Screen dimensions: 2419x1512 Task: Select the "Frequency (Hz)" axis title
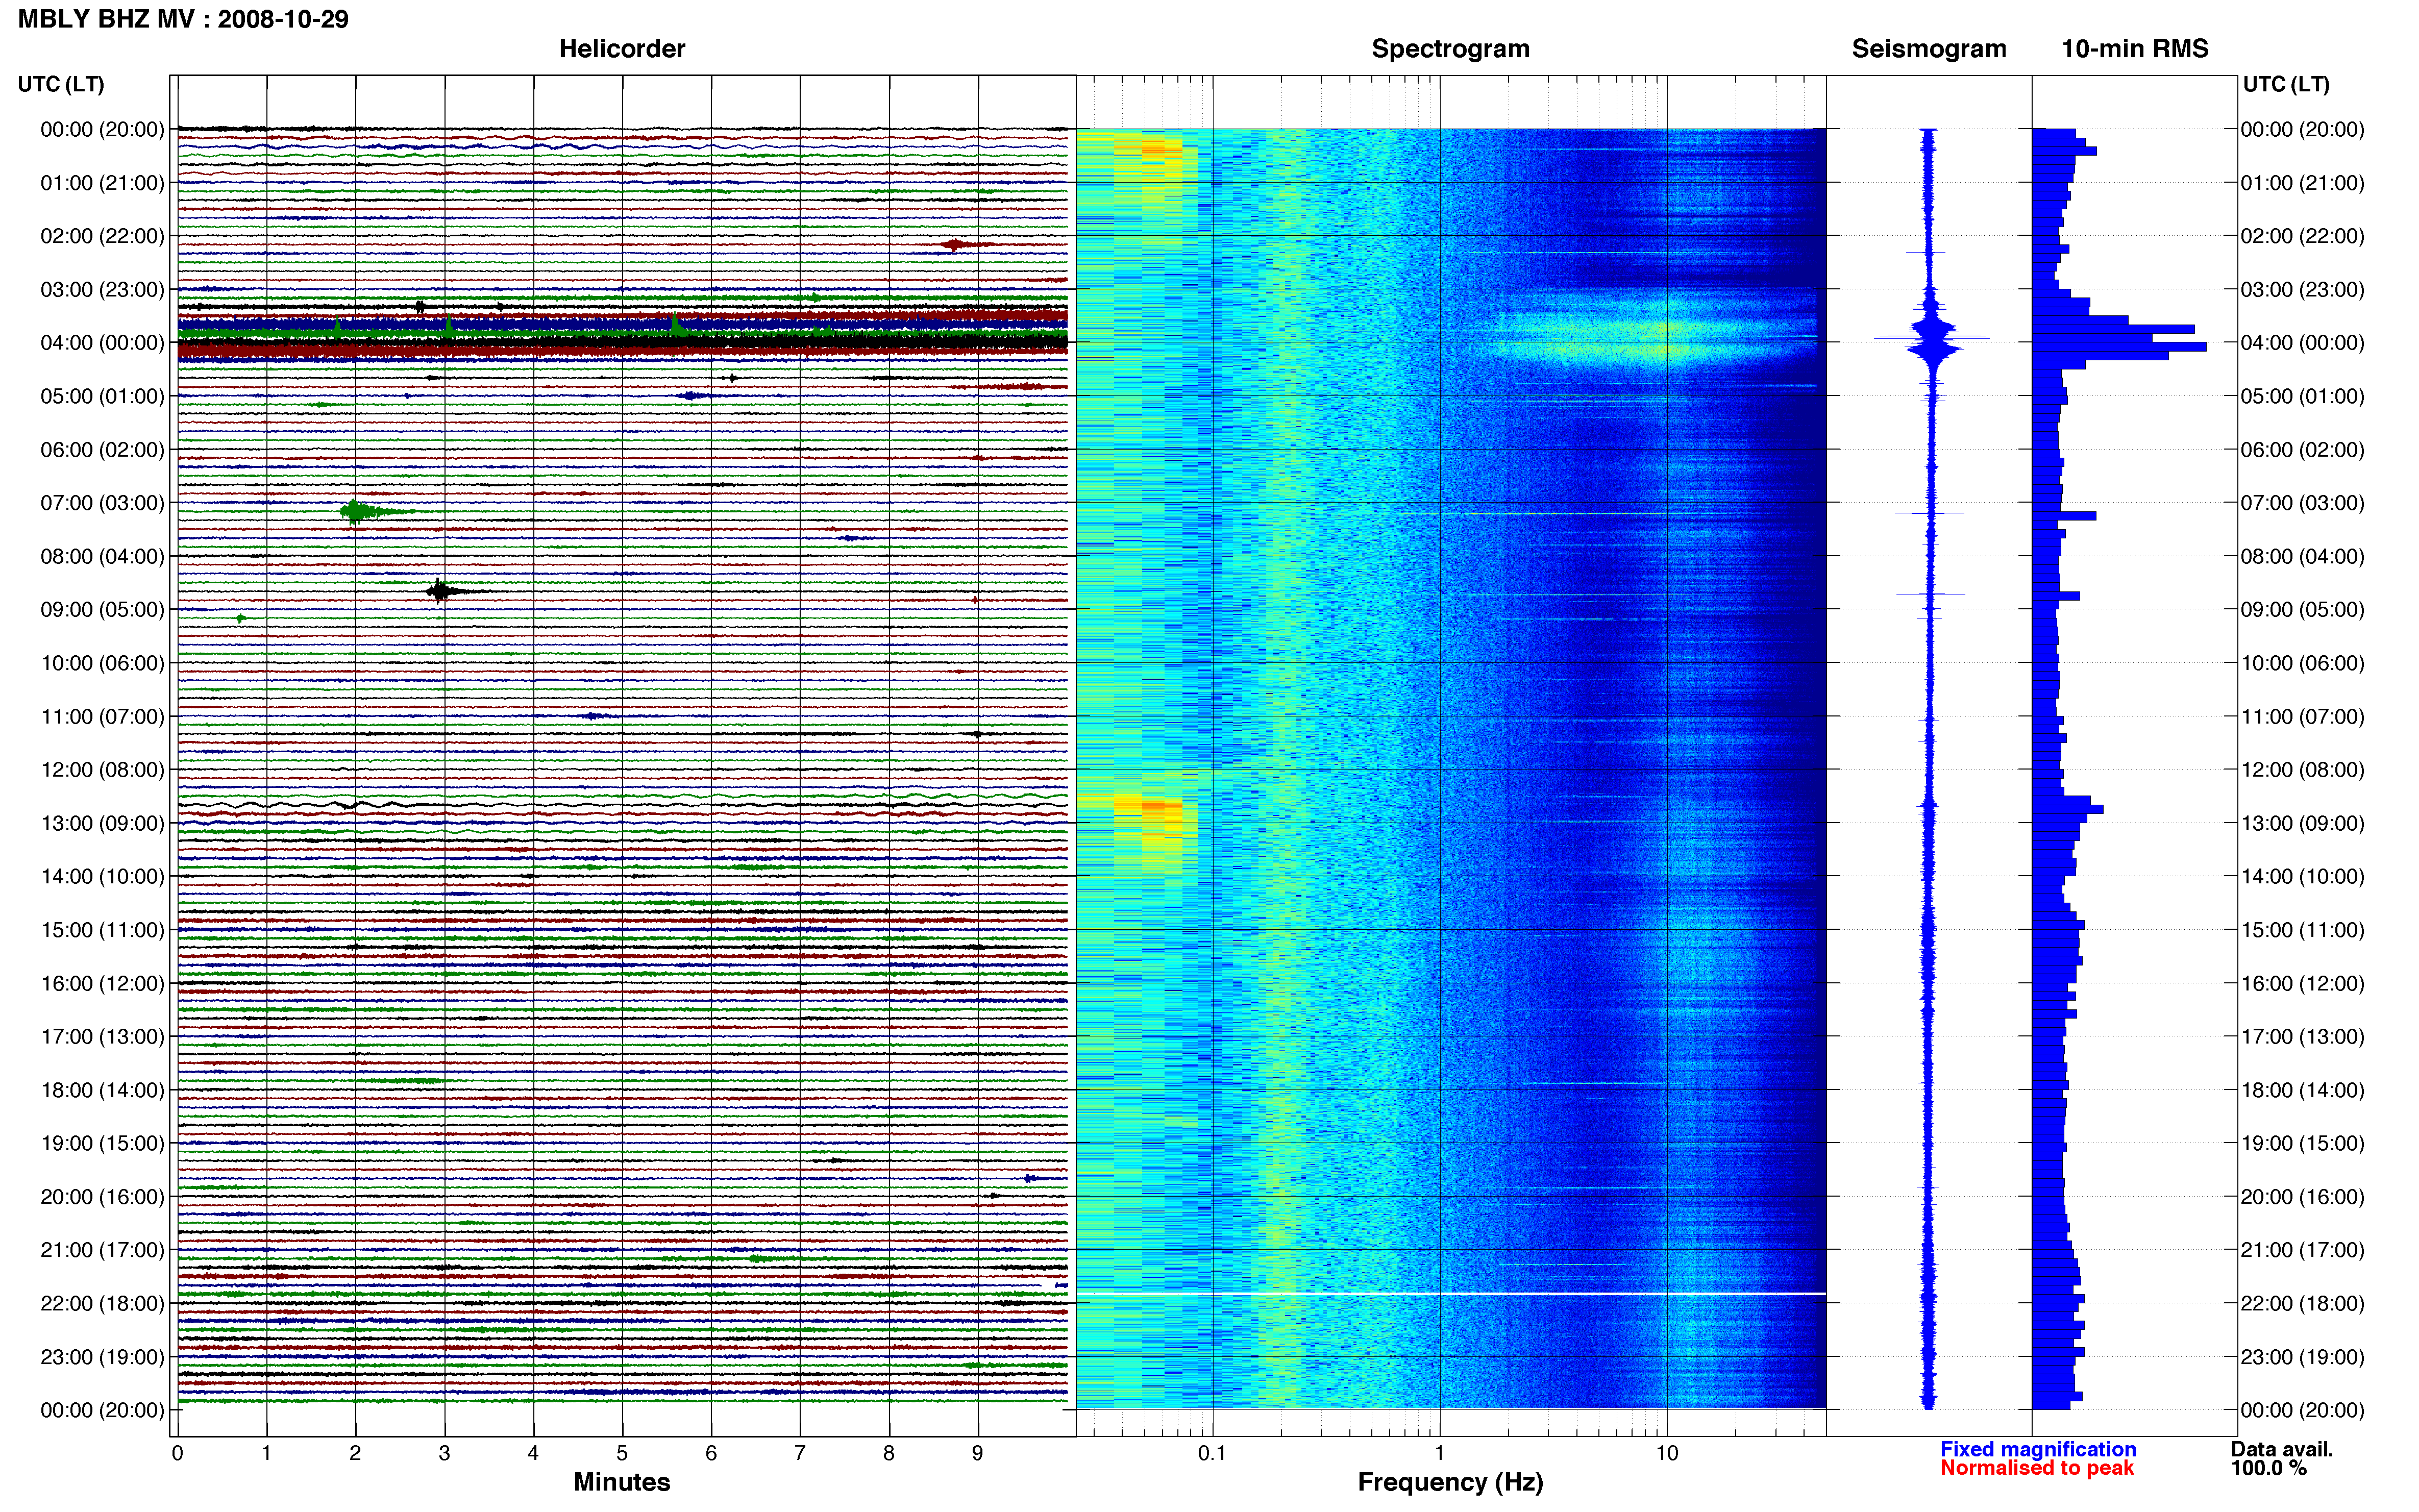(1450, 1482)
